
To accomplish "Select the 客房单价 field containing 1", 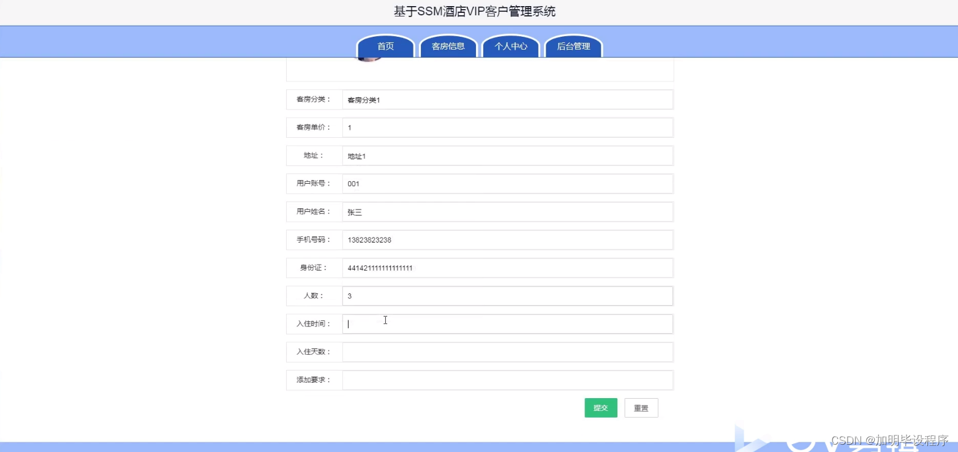I will (x=507, y=127).
